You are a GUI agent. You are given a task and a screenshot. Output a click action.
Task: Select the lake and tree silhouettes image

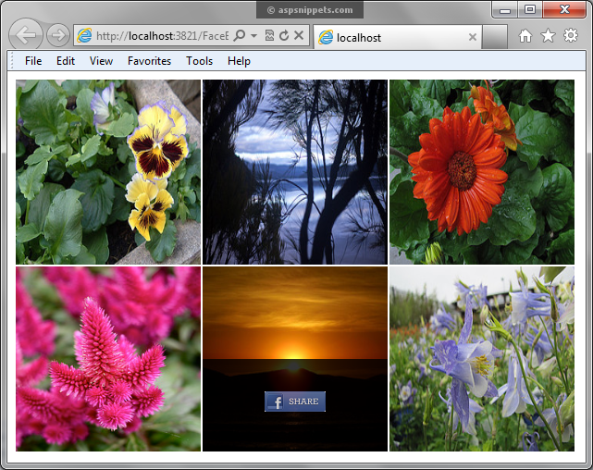(295, 172)
